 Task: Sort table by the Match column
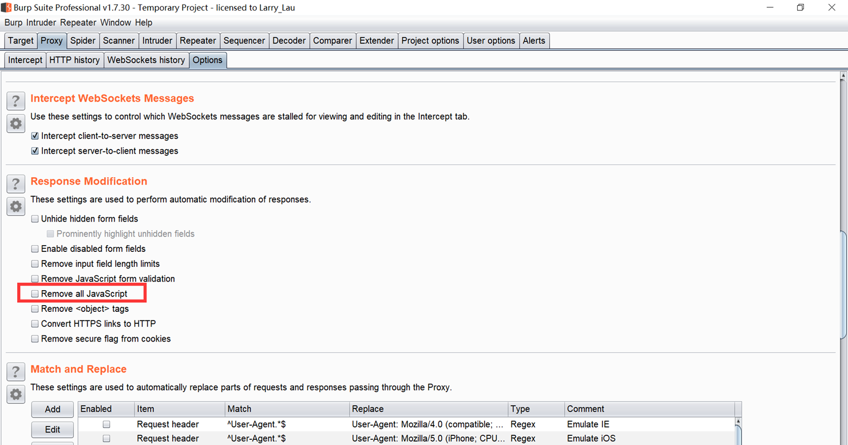287,409
